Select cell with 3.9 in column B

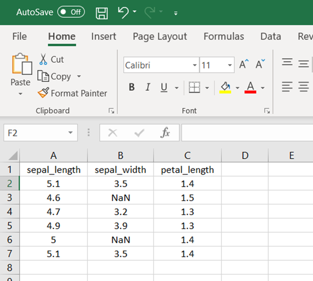(x=121, y=226)
